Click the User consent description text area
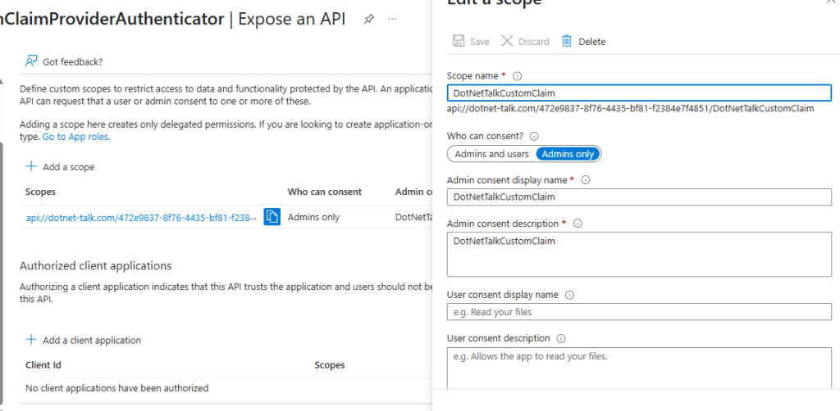Image resolution: width=840 pixels, height=411 pixels. (639, 368)
